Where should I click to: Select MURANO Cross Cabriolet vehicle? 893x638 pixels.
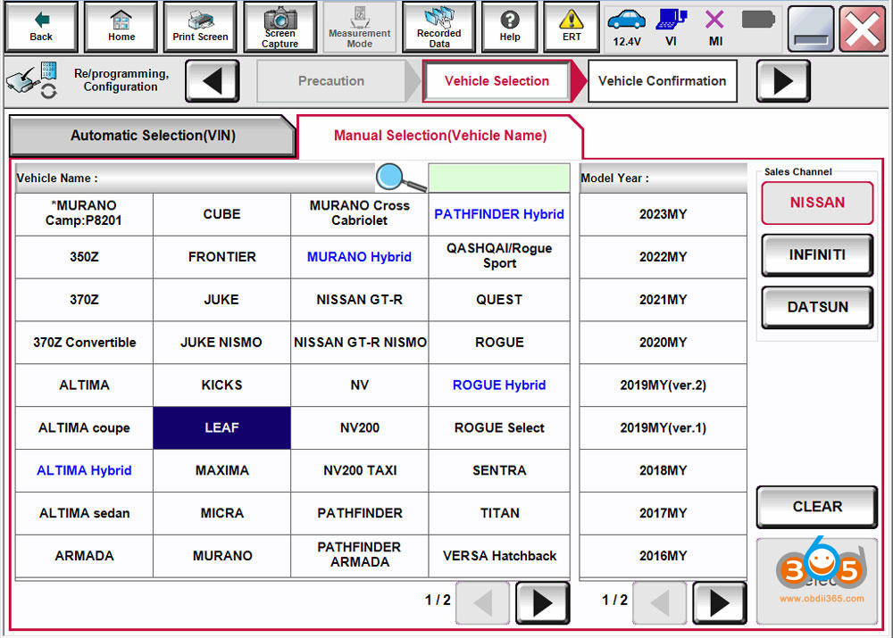pos(359,214)
